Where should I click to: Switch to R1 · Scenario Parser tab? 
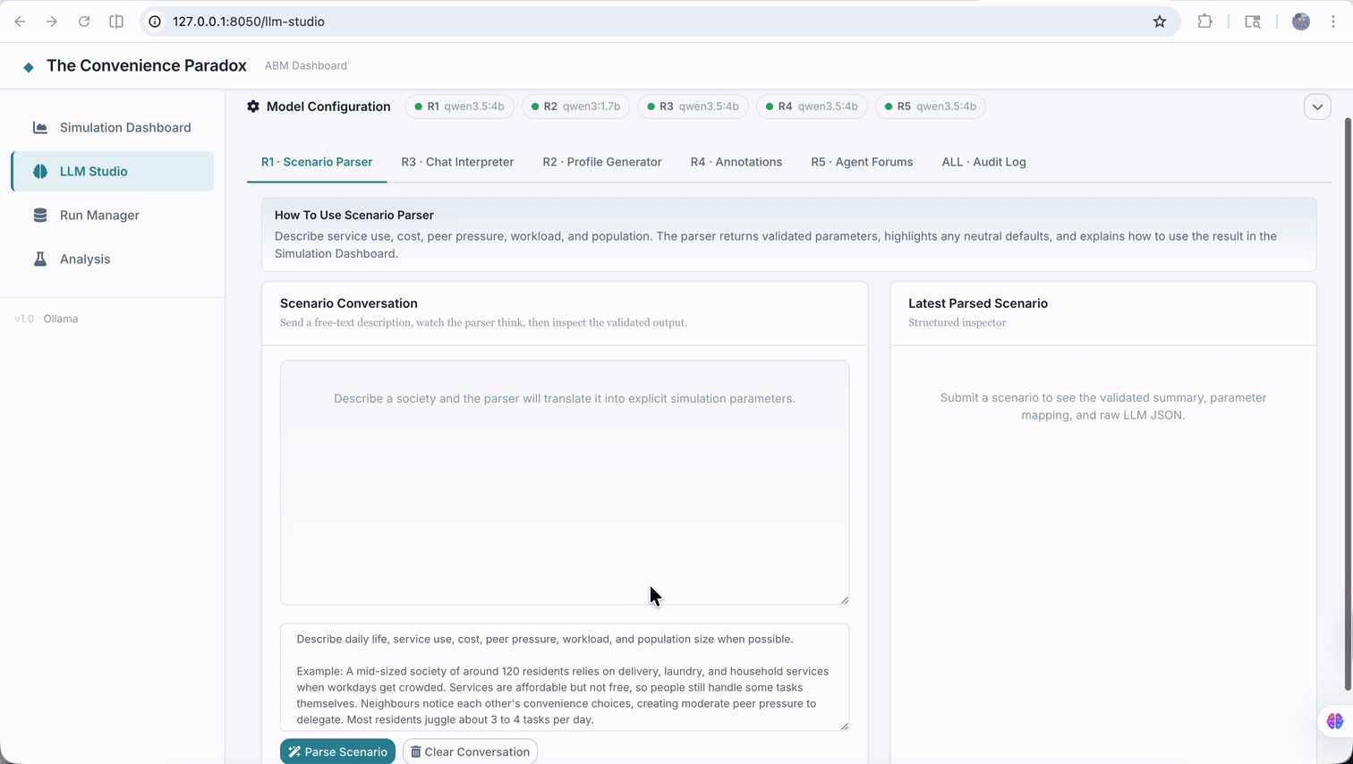point(317,162)
